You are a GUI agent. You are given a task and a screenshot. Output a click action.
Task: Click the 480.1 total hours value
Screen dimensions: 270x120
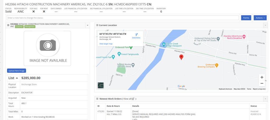point(24,103)
